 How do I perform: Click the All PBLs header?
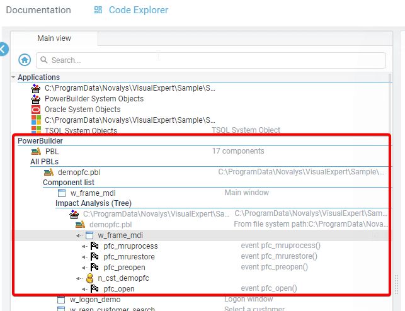[45, 162]
